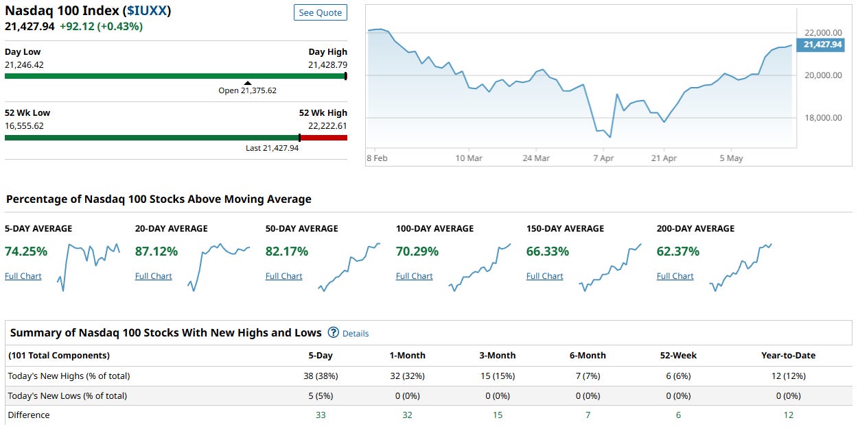Click the 52 Wk High value 22,222.61
858x429 pixels.
tap(327, 126)
